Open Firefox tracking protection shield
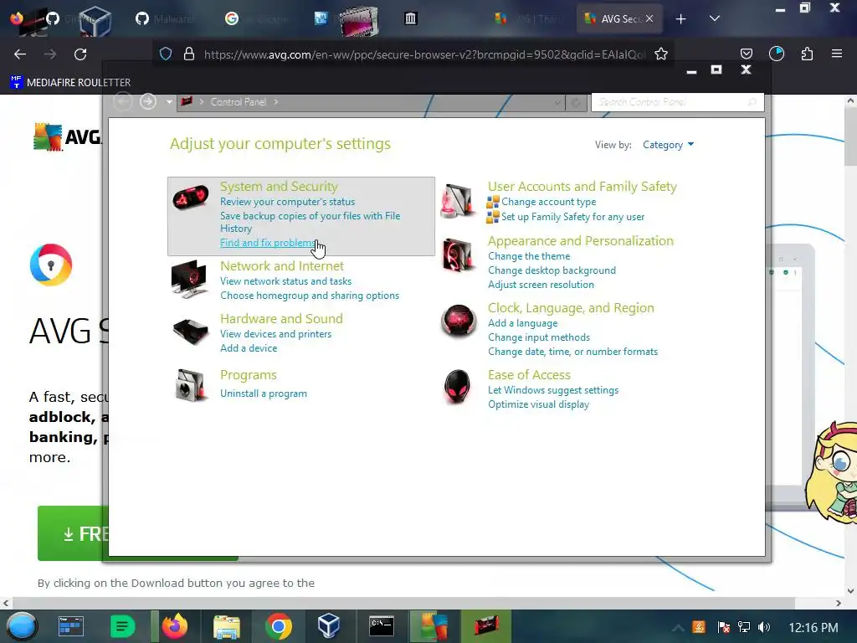The image size is (857, 643). pyautogui.click(x=166, y=54)
